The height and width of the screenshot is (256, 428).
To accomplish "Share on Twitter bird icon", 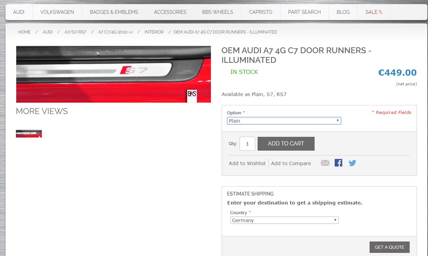I will point(352,163).
